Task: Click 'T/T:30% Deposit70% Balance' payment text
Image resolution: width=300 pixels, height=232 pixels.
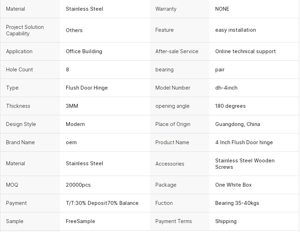Action: pos(102,203)
